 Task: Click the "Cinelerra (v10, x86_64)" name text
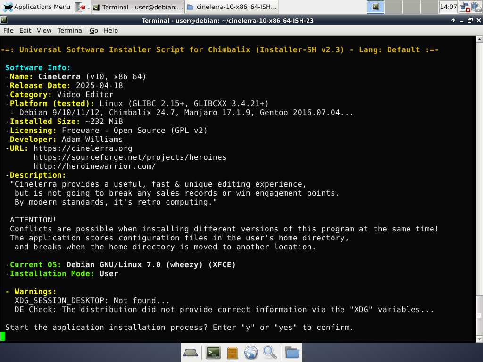coord(92,77)
